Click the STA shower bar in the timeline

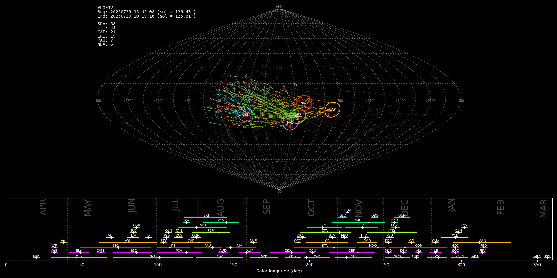[x=325, y=247]
